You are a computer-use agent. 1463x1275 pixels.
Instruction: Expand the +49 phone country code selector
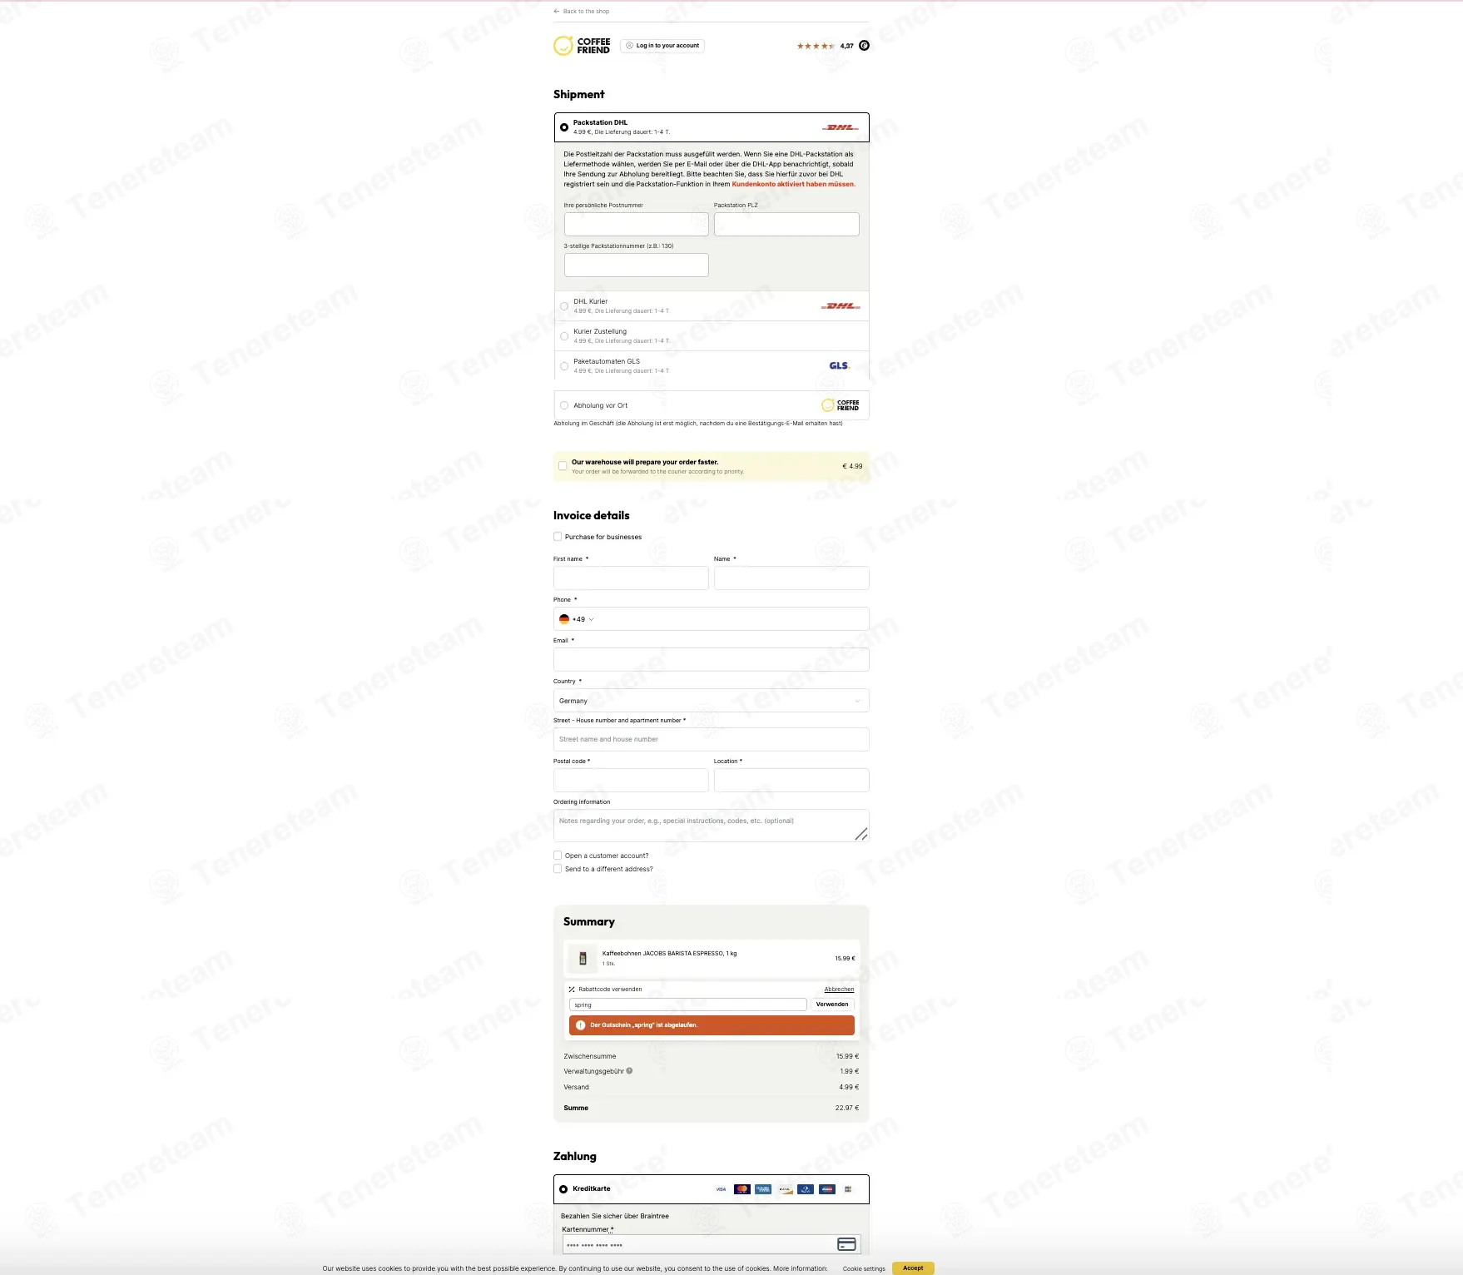(577, 619)
